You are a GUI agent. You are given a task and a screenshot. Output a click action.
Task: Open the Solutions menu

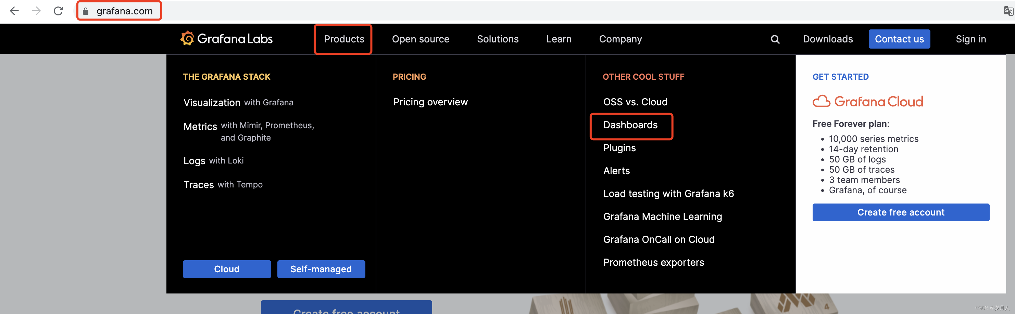click(x=498, y=39)
